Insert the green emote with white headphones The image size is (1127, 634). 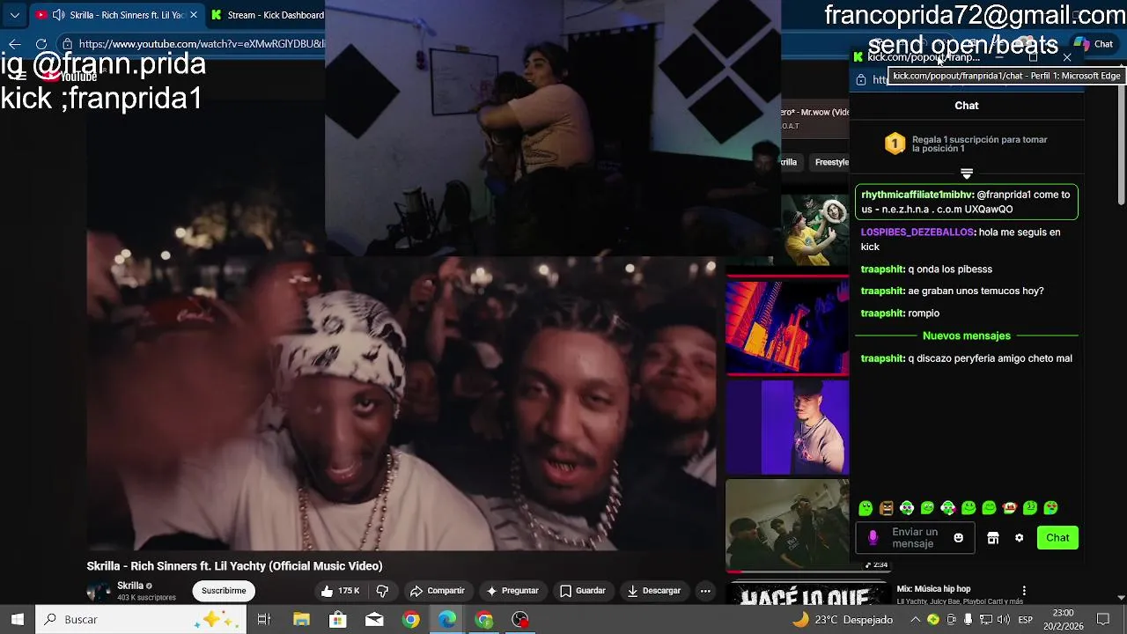pos(907,508)
